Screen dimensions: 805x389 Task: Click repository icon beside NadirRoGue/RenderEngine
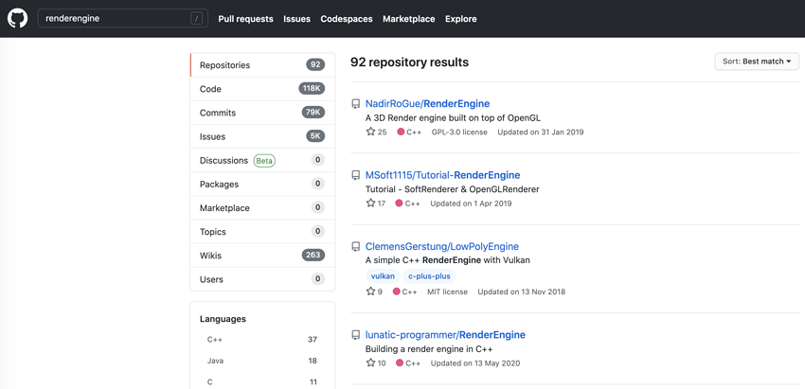point(356,104)
